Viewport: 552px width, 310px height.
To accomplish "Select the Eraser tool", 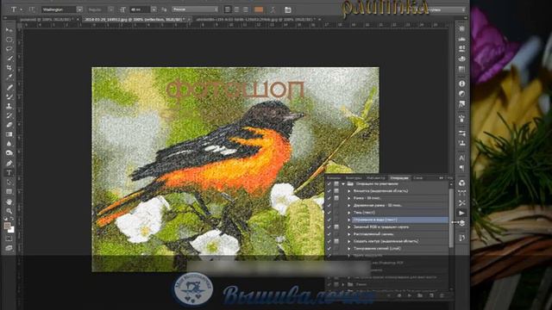I will click(x=9, y=125).
